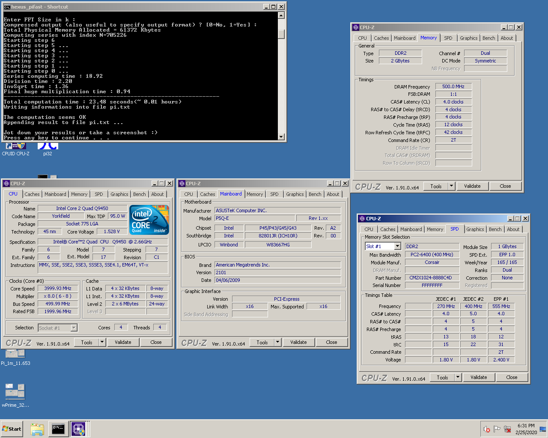The height and width of the screenshot is (438, 548).
Task: Click Tools button in the CPU window
Action: pos(87,342)
